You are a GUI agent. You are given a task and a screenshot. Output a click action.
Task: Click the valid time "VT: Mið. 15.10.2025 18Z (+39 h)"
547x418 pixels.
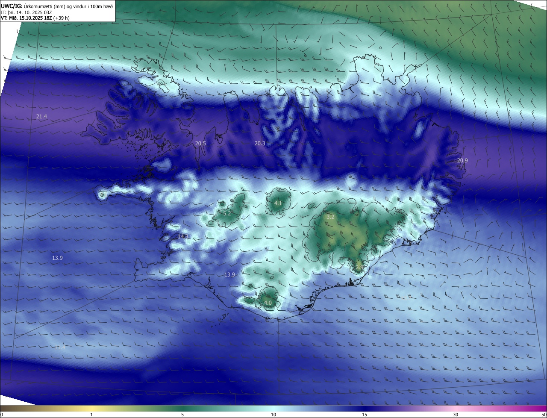coord(35,18)
